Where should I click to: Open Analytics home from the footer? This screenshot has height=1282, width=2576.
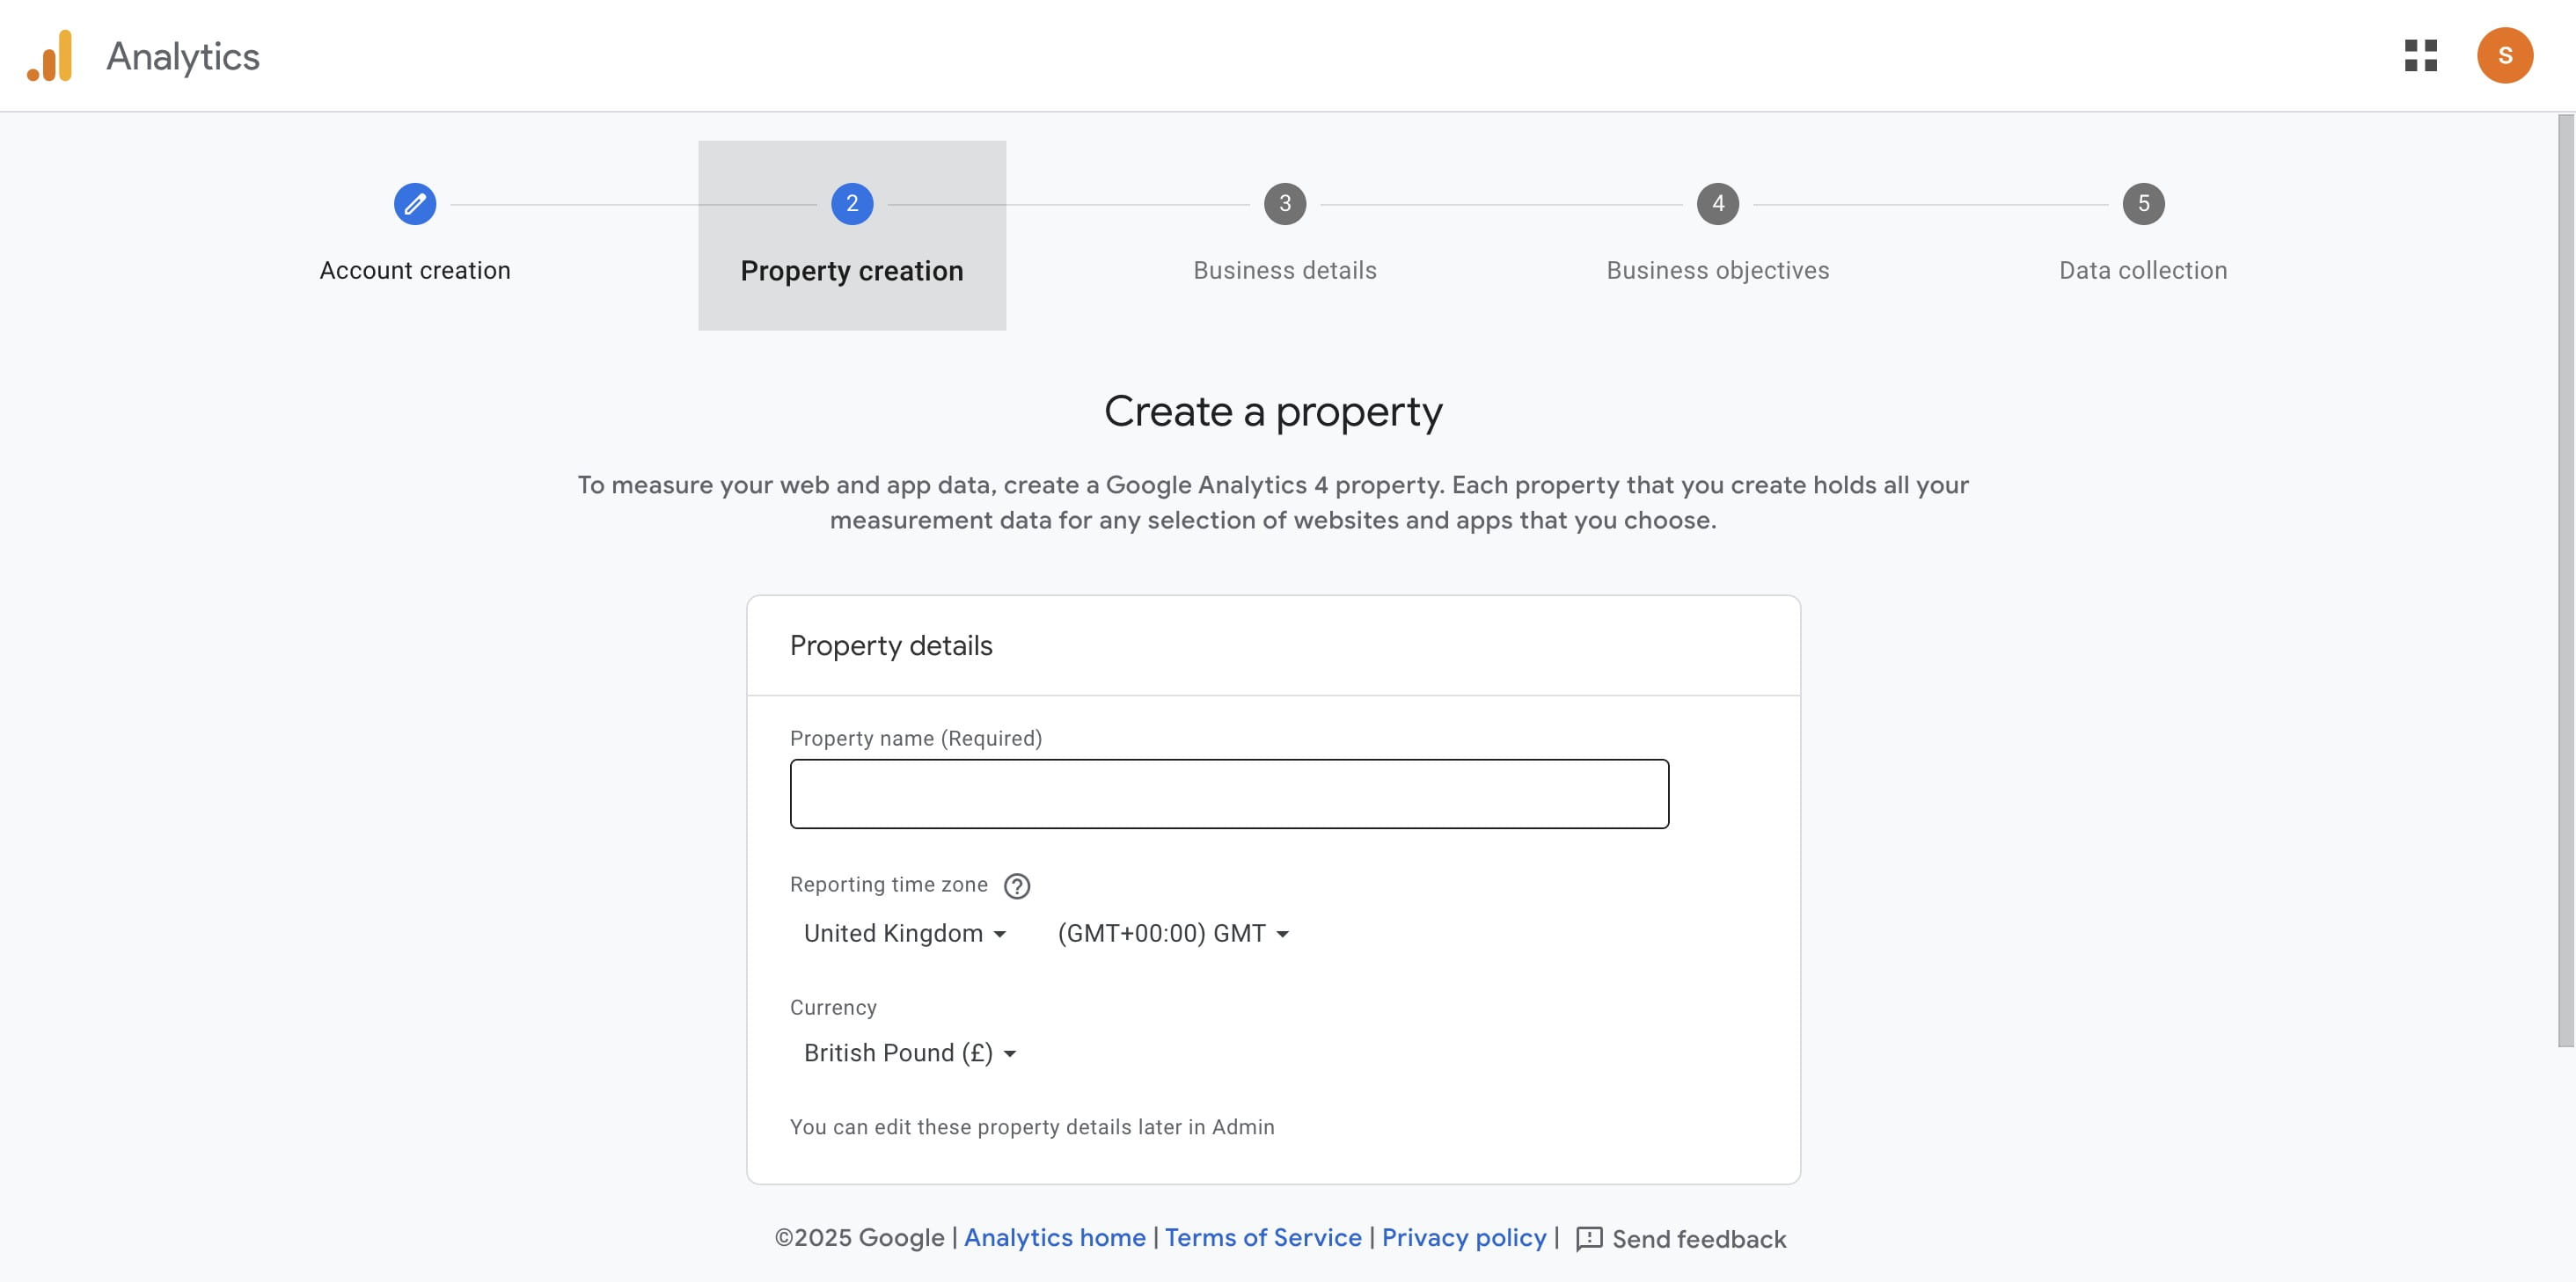coord(1055,1238)
